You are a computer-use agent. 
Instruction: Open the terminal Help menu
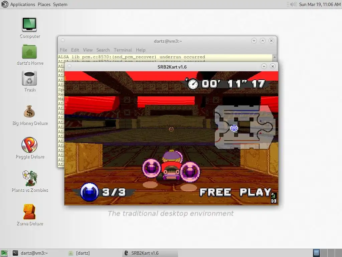141,50
